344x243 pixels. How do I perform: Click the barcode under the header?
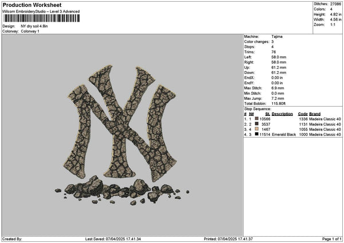pos(42,18)
